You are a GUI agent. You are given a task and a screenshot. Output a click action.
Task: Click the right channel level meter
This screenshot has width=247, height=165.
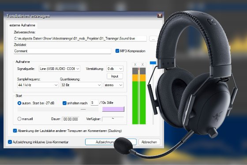pos(143,96)
